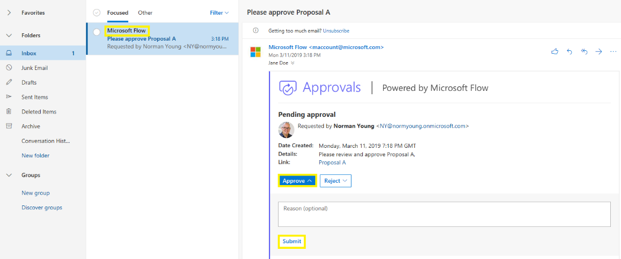Click the Forward arrow icon
The width and height of the screenshot is (621, 259).
598,51
